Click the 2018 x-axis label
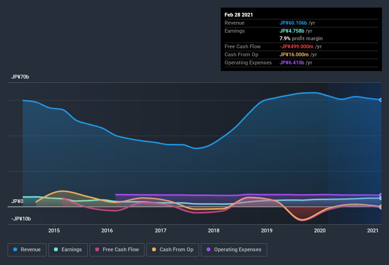 [214, 230]
